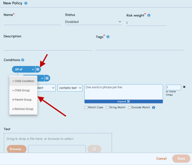Choose + Child Condition from the menu

pyautogui.click(x=23, y=81)
